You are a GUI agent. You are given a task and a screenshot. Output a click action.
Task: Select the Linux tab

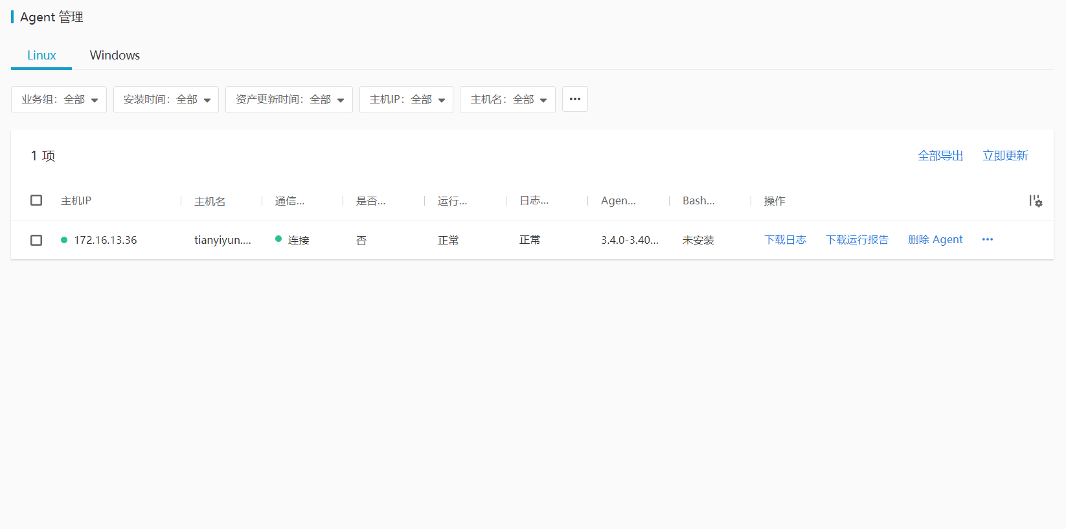[41, 55]
